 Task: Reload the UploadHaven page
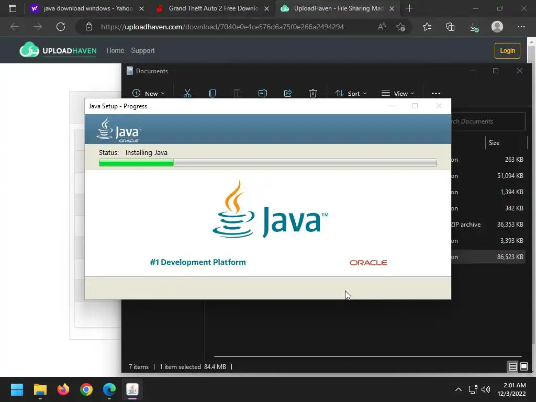point(61,27)
